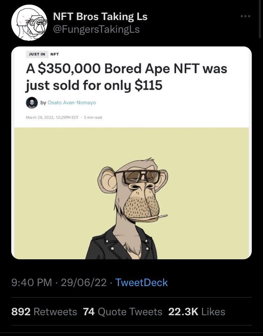Click the NFT Bros Taking Ls display name
263x336 pixels.
tap(100, 16)
